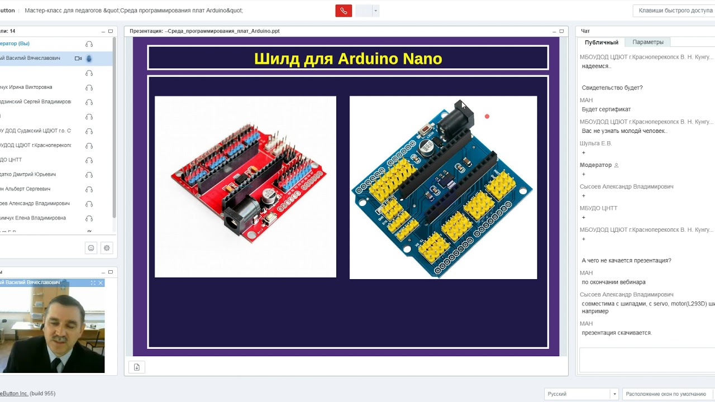
Task: Minimize the webcam panel
Action: point(103,272)
